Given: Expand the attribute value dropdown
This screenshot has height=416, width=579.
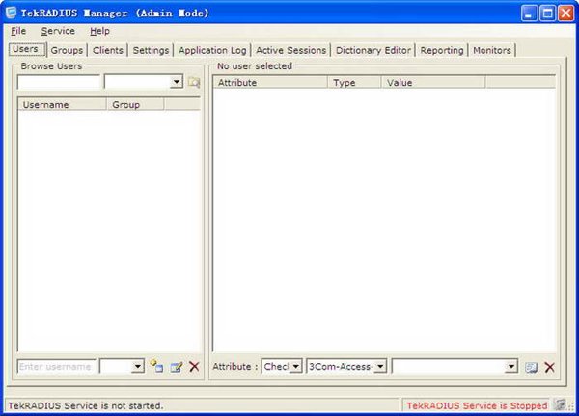Looking at the screenshot, I should click(511, 366).
